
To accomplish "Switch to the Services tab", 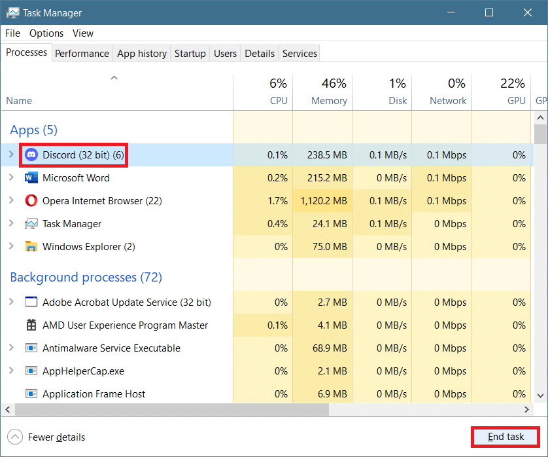I will click(x=300, y=54).
